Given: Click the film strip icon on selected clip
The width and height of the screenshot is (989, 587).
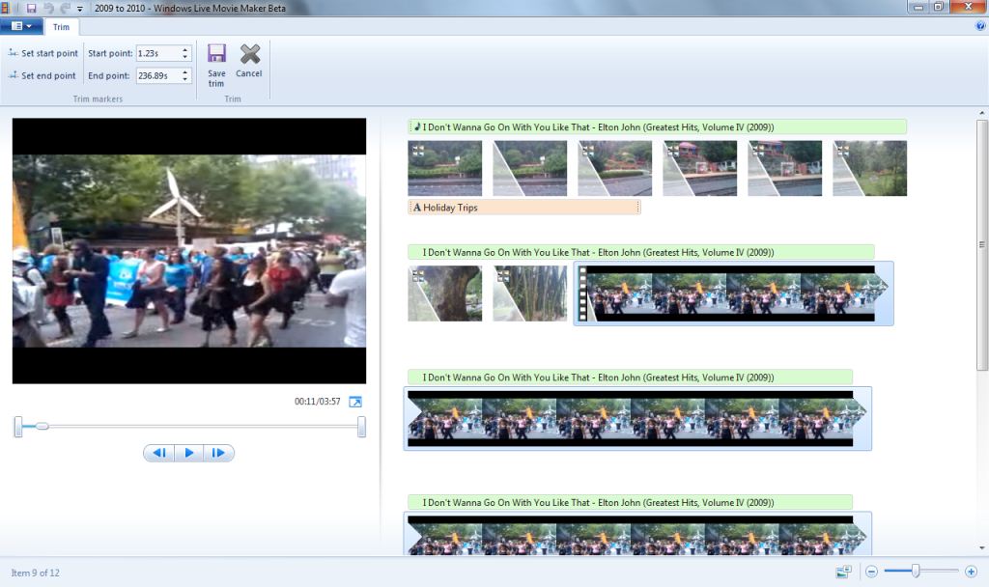Looking at the screenshot, I should click(x=583, y=293).
